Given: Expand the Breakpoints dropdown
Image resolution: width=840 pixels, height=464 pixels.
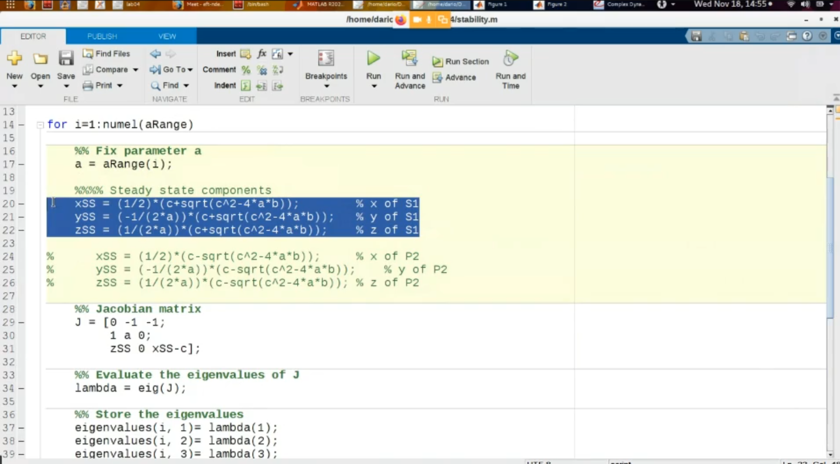Looking at the screenshot, I should click(x=326, y=87).
